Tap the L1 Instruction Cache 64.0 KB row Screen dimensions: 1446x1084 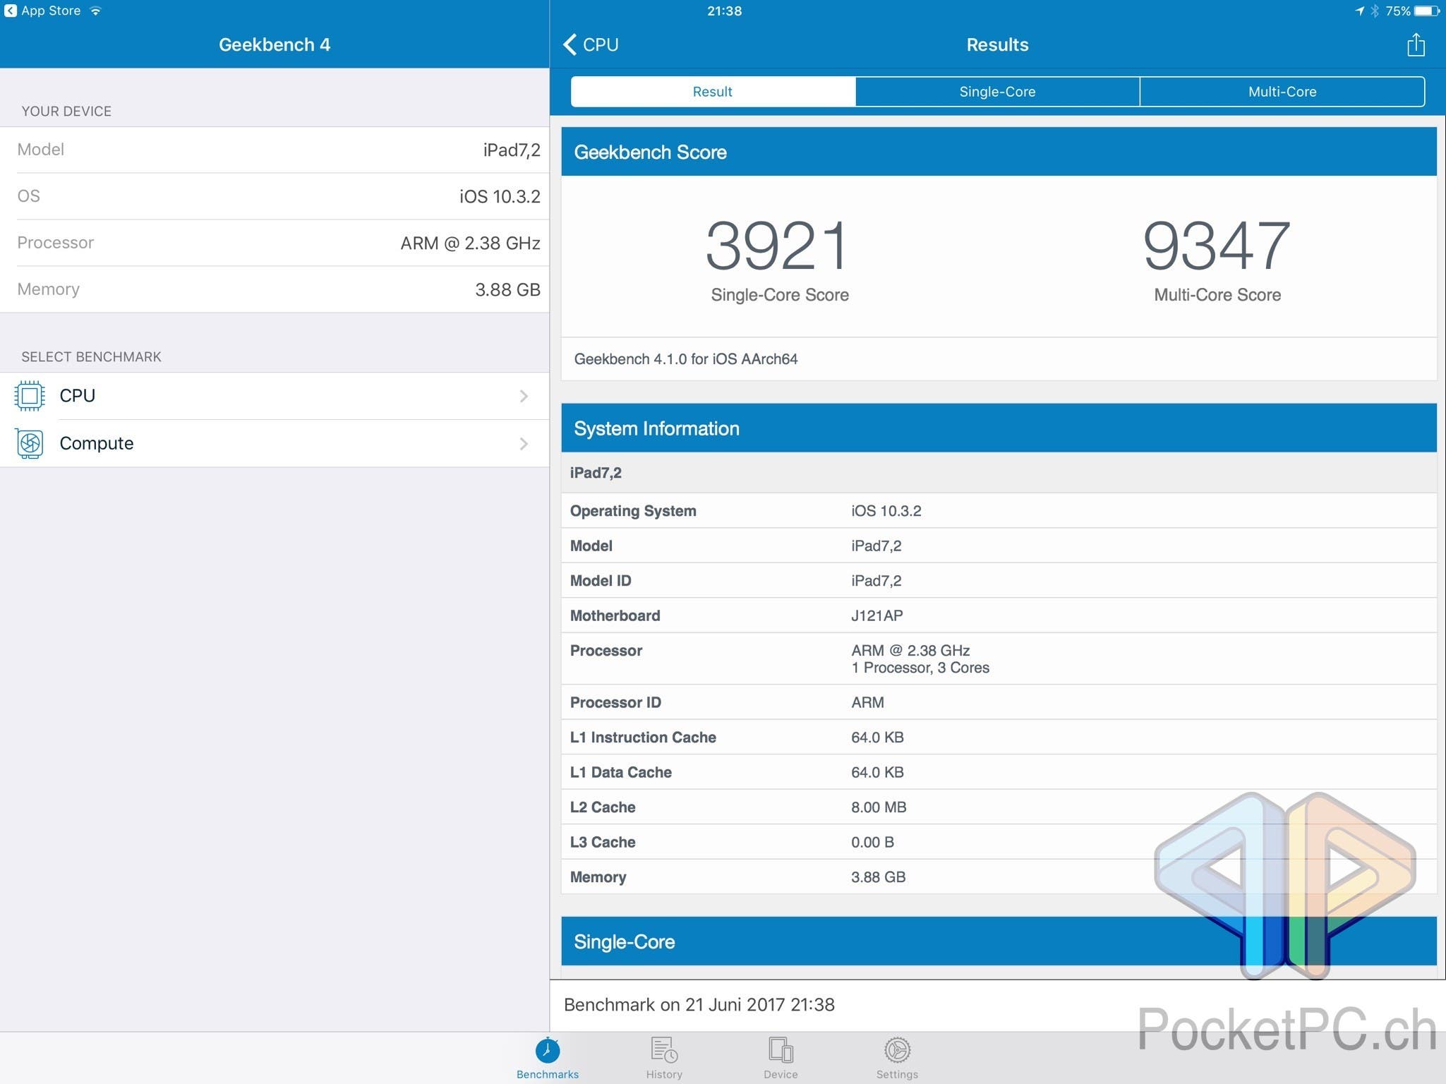(999, 737)
